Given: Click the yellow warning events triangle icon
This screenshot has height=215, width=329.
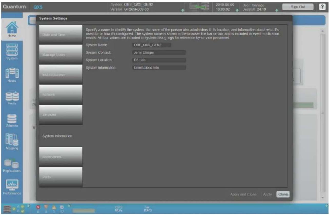Looking at the screenshot, I should coord(54,207).
